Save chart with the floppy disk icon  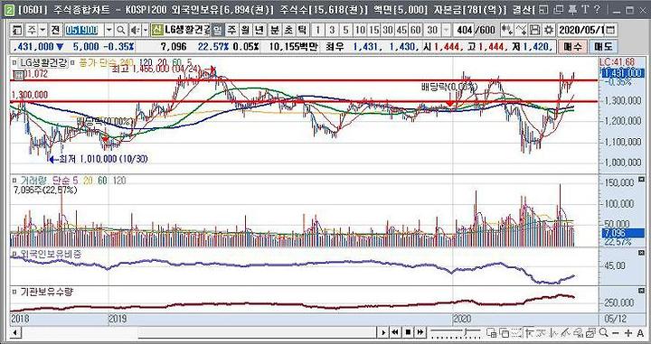(x=535, y=30)
